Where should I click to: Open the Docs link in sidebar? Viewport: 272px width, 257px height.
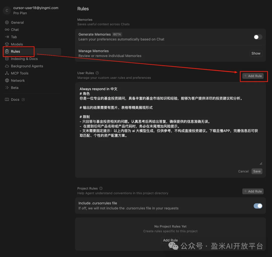click(x=15, y=99)
